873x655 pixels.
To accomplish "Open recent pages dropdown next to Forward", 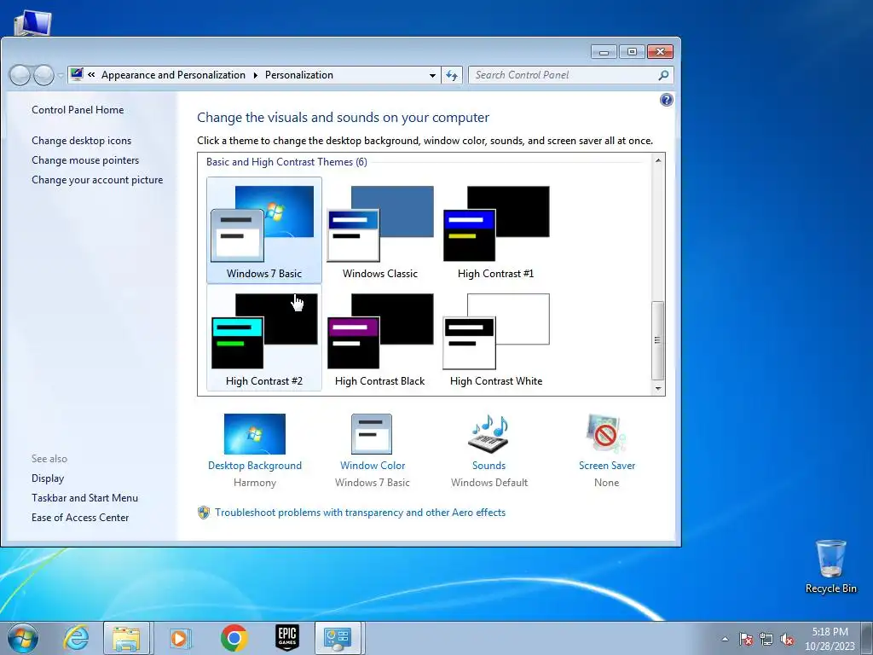I will [61, 76].
